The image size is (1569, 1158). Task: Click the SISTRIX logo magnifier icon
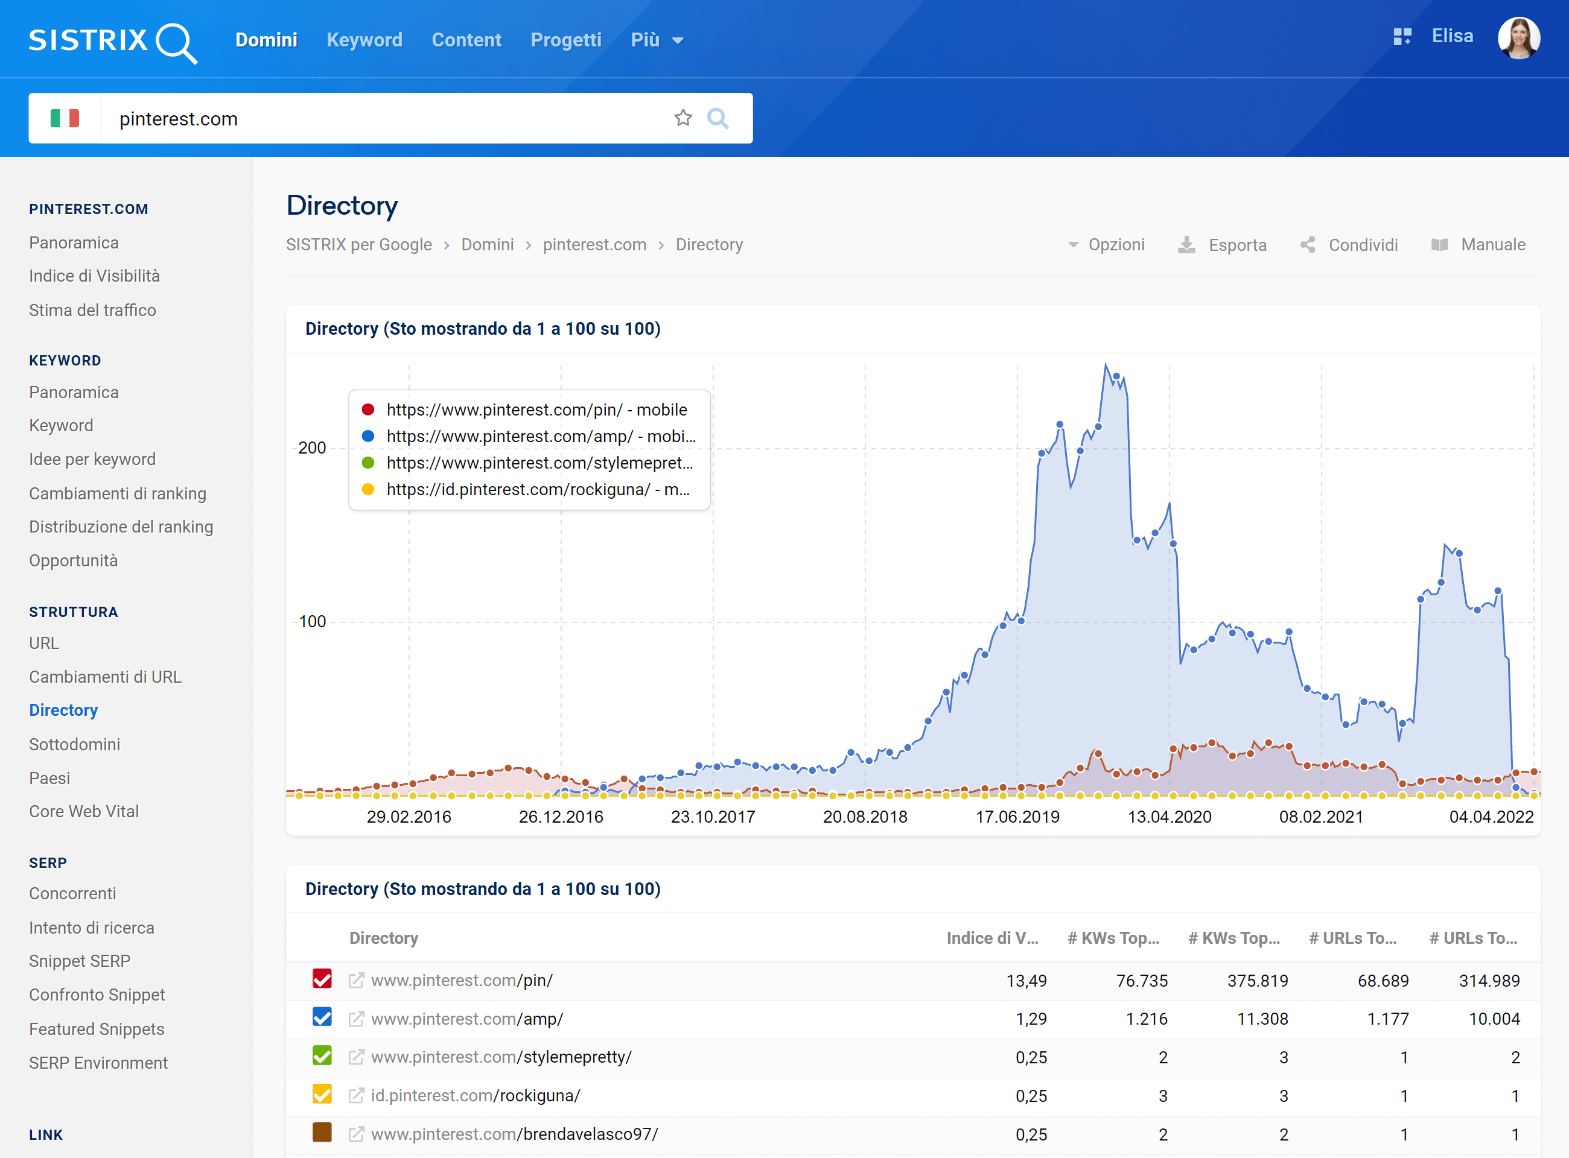pos(177,43)
